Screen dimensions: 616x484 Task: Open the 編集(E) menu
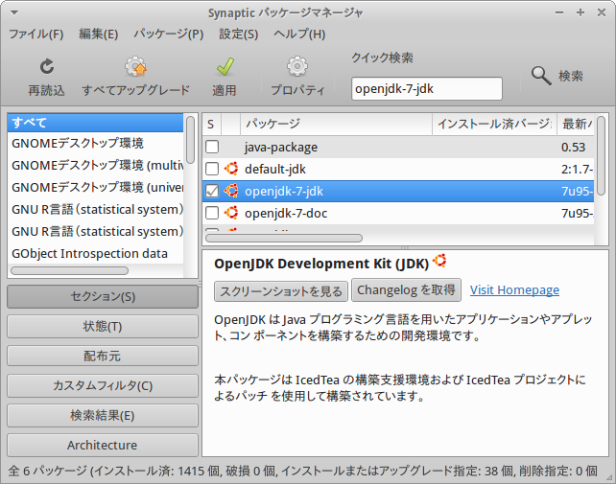pyautogui.click(x=98, y=35)
